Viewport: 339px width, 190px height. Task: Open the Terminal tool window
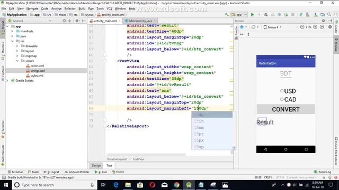click(x=15, y=172)
